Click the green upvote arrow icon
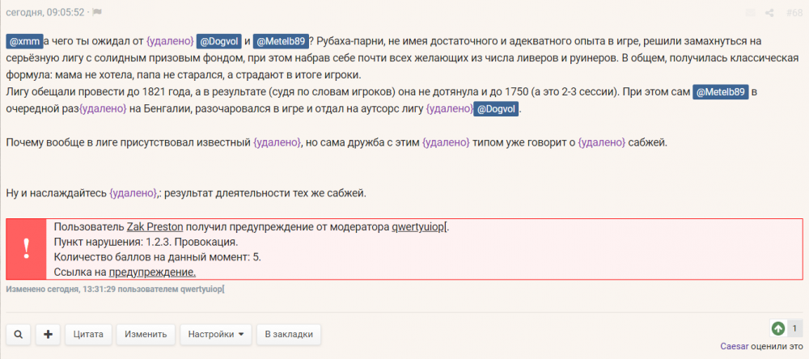 (x=778, y=328)
